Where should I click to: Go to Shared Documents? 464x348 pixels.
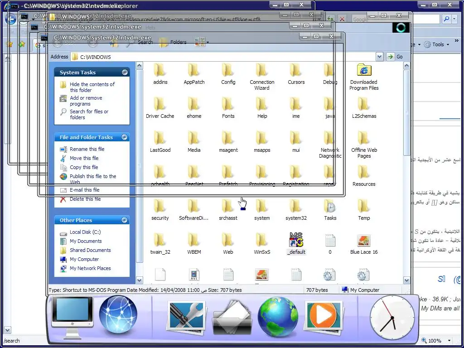coord(90,250)
